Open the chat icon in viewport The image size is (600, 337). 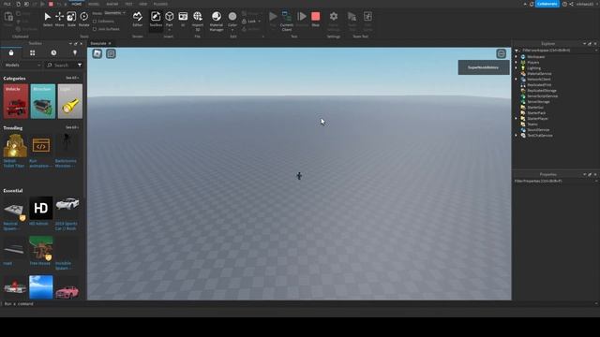click(111, 53)
